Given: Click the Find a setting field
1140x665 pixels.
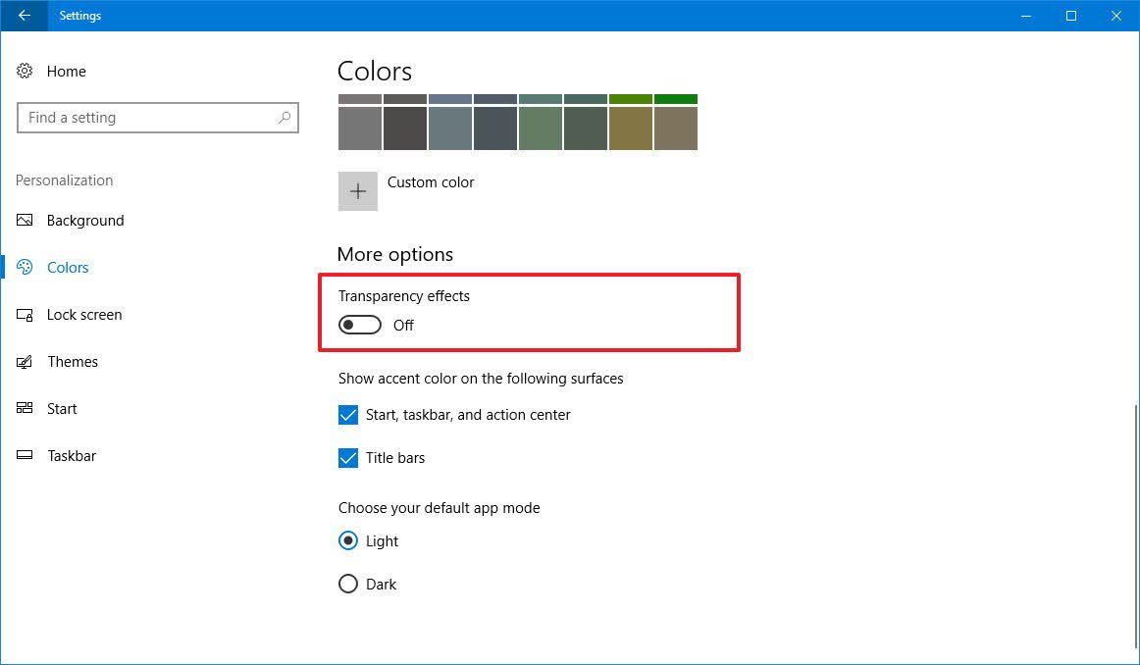Looking at the screenshot, I should pyautogui.click(x=158, y=118).
